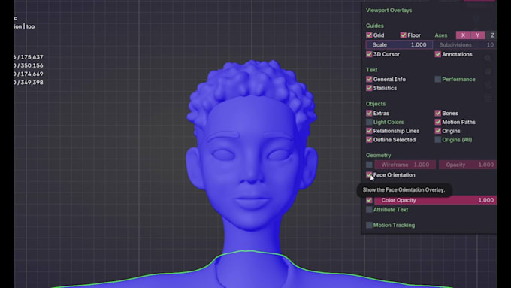Disable the Y axis display button
Image resolution: width=511 pixels, height=288 pixels.
[477, 35]
